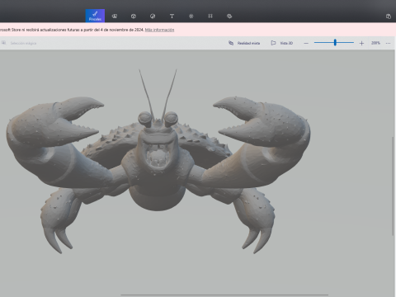Select the Pinceles (Brushes) tool tab

point(95,16)
